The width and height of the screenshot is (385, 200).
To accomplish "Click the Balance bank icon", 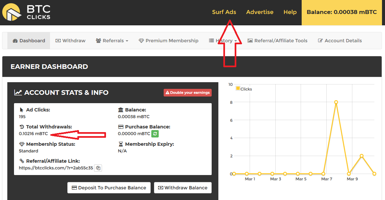I will [x=121, y=110].
